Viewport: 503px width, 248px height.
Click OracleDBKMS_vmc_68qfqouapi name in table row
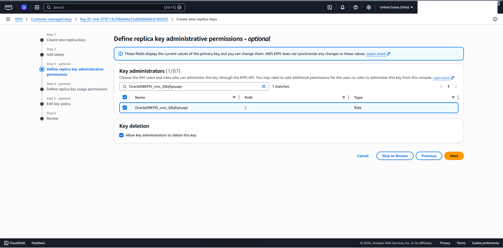coord(161,108)
